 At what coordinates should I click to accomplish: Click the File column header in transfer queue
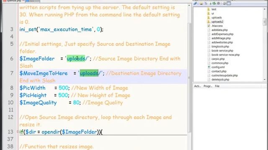(x=217, y=86)
